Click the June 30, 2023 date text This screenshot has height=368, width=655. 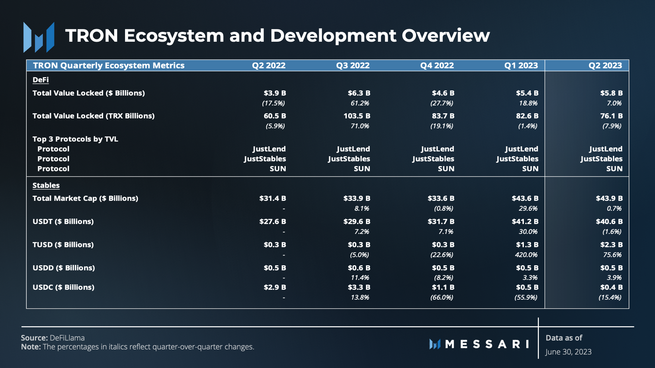(568, 352)
